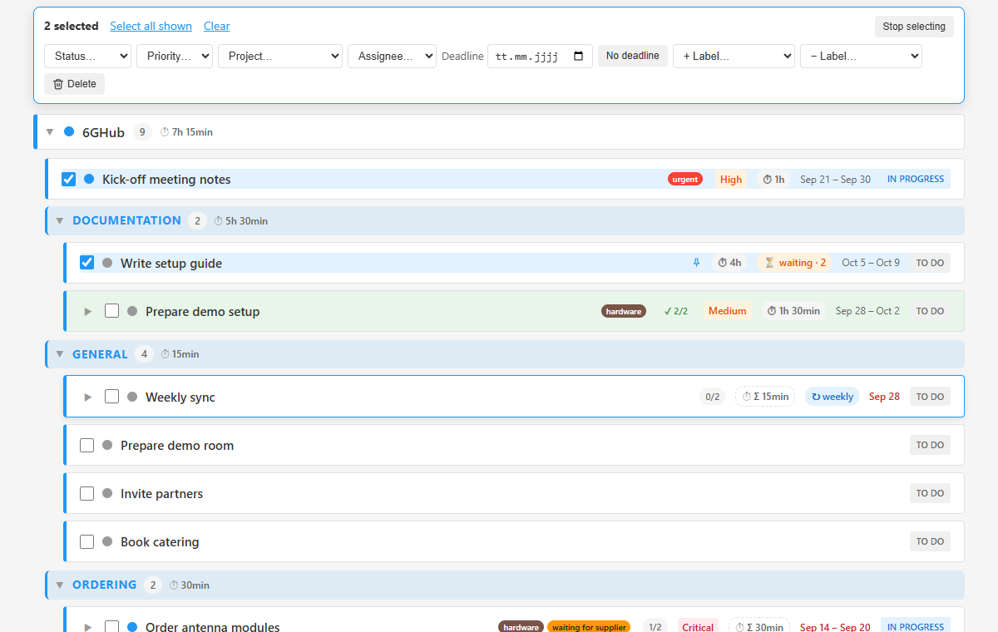
Task: Open the Assignee dropdown
Action: 392,56
